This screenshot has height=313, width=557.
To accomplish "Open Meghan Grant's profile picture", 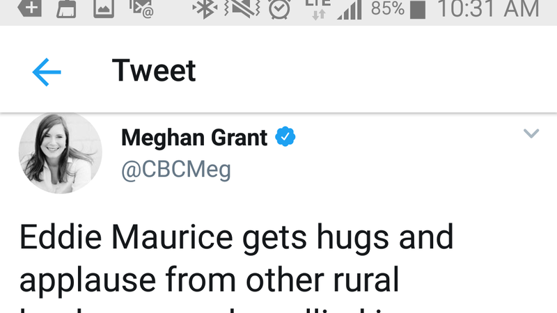I will [60, 153].
